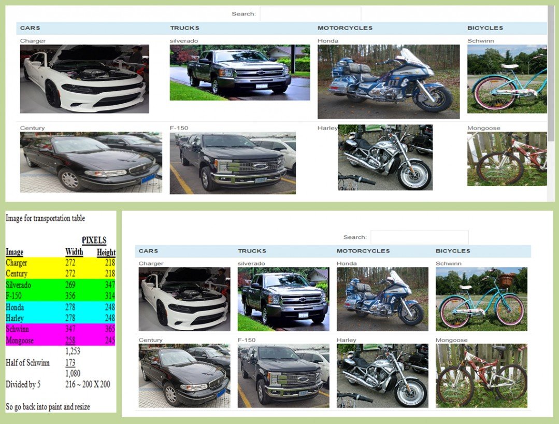The width and height of the screenshot is (559, 424).
Task: Click the 'Mongoose' label in top table
Action: 484,128
